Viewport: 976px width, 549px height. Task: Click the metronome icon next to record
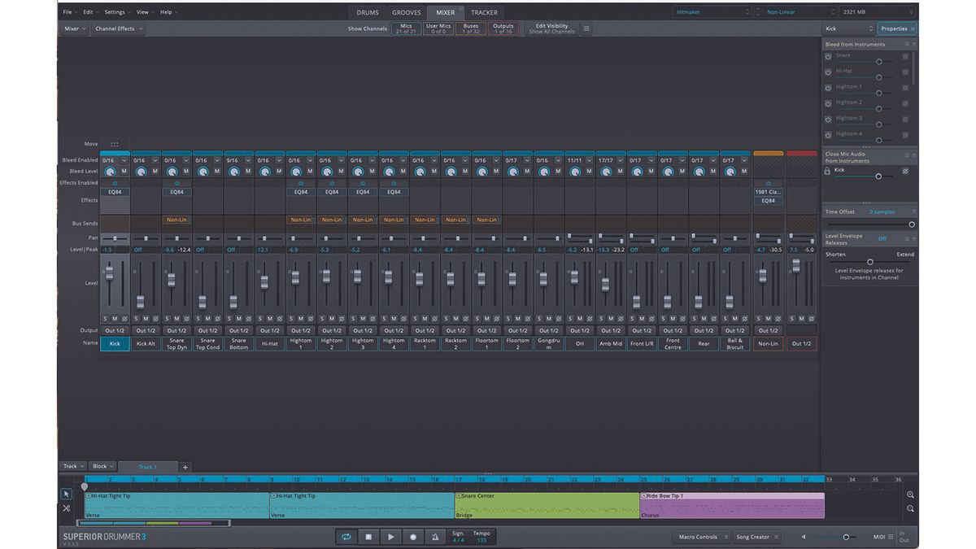434,536
